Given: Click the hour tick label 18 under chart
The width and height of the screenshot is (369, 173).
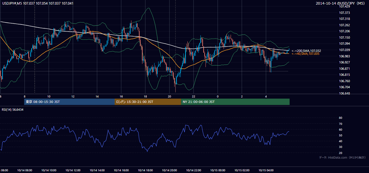Looking at the screenshot, I should [x=145, y=97].
